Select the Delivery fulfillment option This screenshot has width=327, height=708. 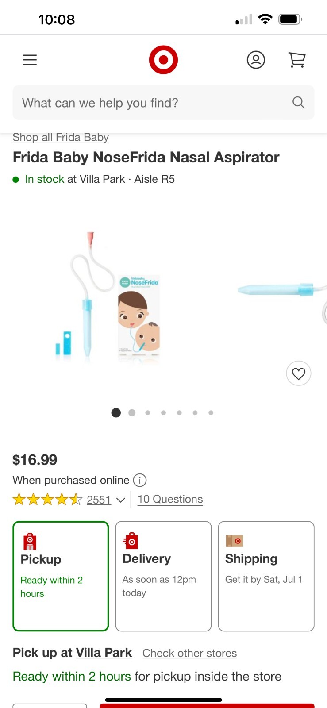point(163,576)
